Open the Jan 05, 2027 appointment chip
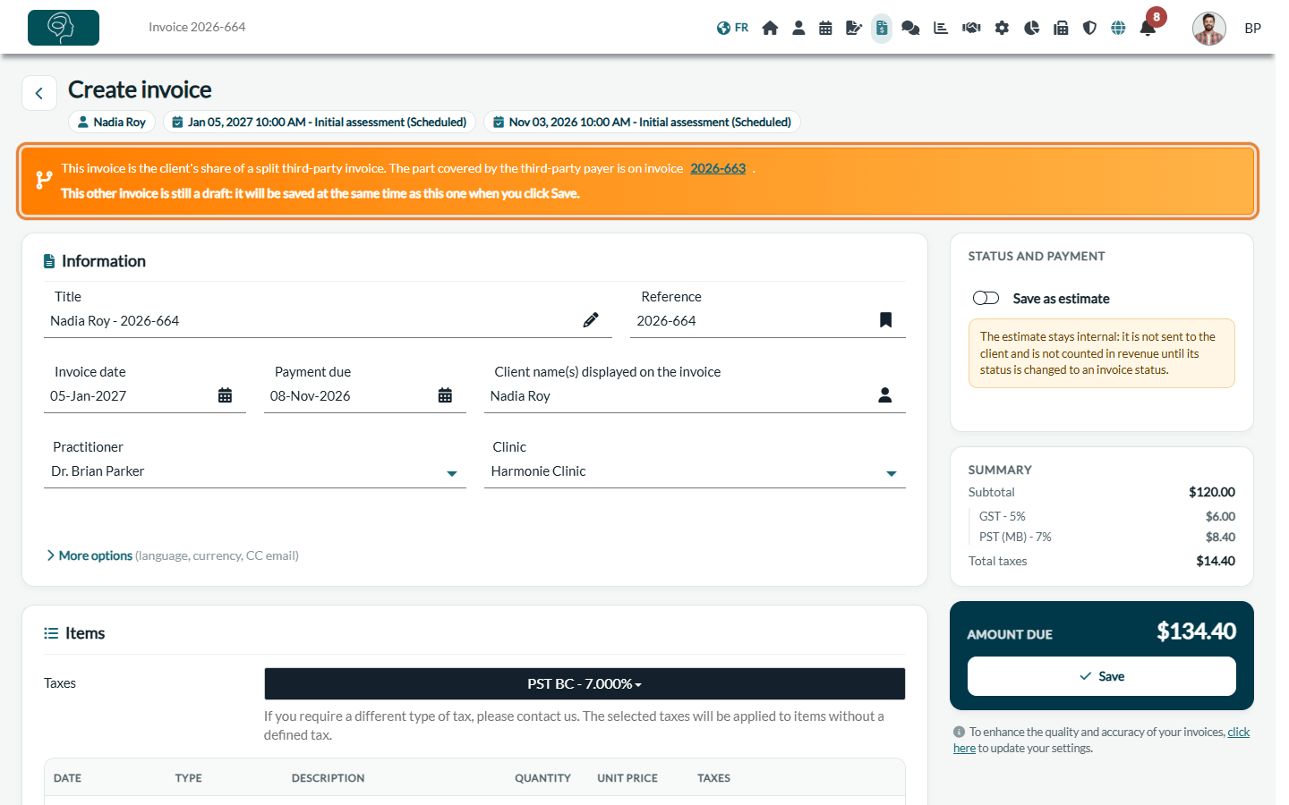1289x805 pixels. [320, 122]
